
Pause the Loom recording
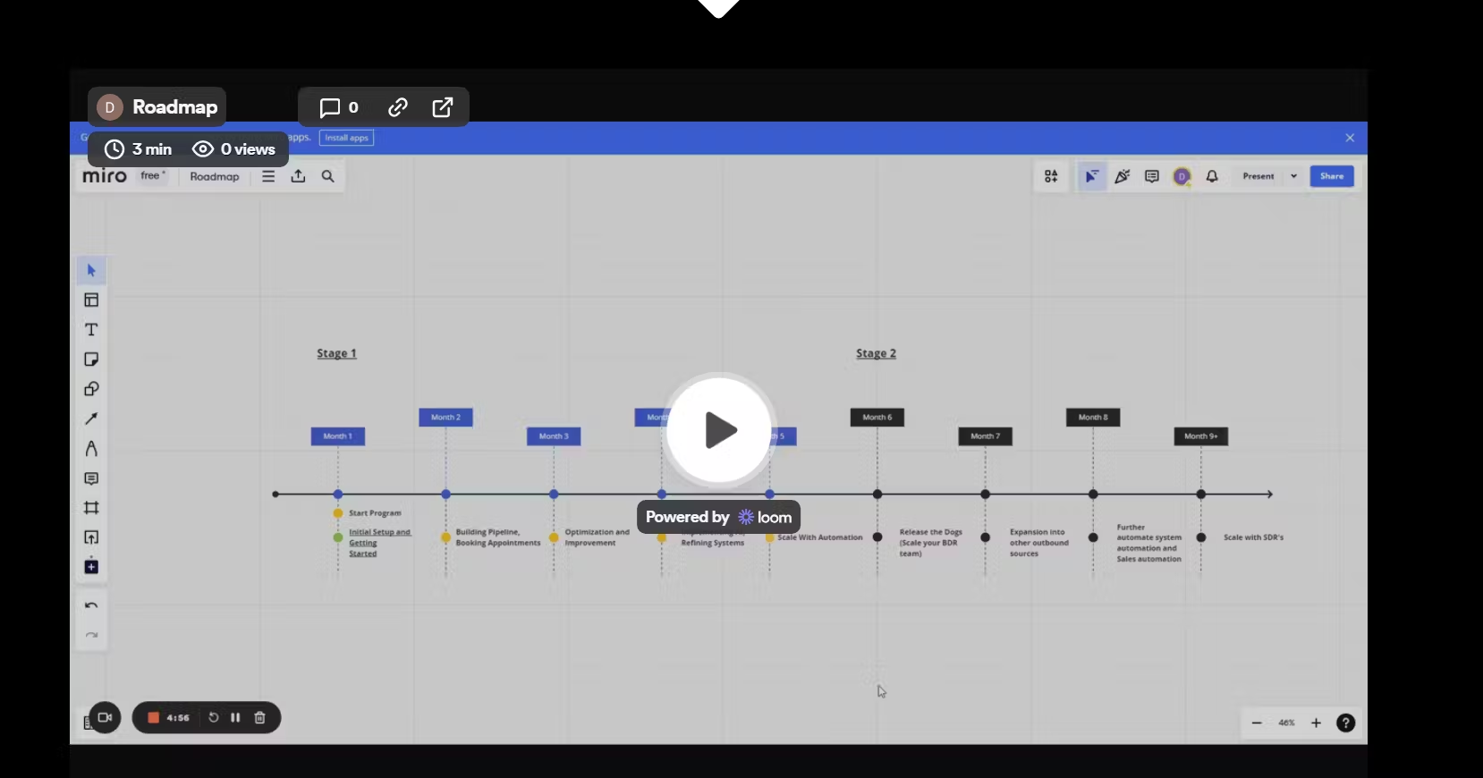tap(235, 717)
